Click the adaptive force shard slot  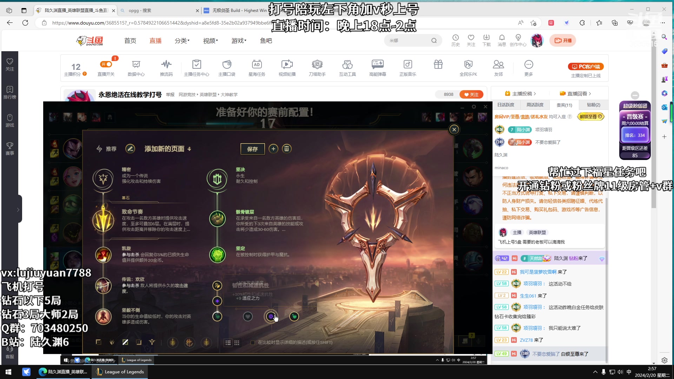point(217,301)
